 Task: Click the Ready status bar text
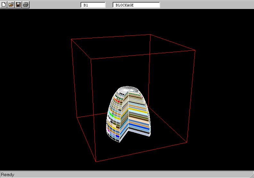(8, 175)
